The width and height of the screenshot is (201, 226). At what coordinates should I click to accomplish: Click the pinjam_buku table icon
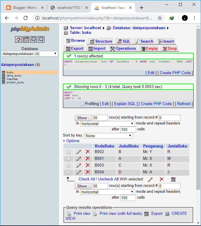pos(4,82)
